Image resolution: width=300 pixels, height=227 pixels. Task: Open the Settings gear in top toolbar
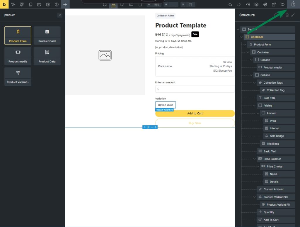[48, 4]
